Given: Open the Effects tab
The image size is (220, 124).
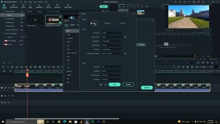Looking at the screenshot, I should pos(48,6).
